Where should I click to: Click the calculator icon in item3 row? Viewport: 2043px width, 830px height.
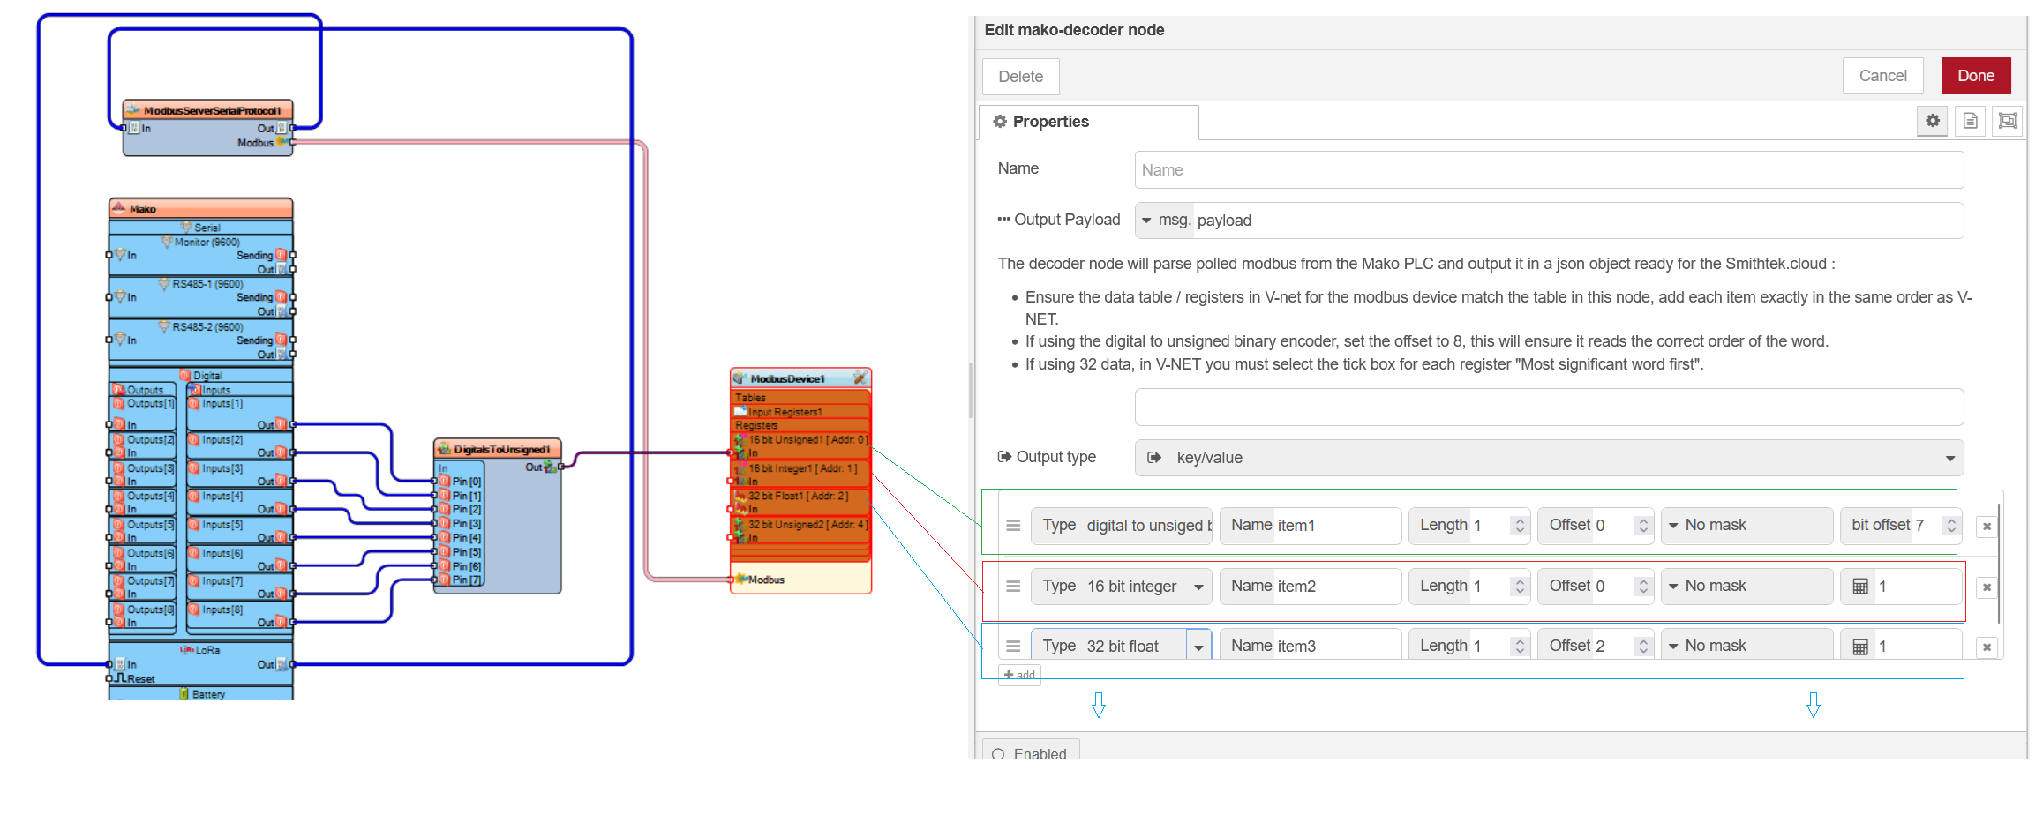click(x=1860, y=647)
